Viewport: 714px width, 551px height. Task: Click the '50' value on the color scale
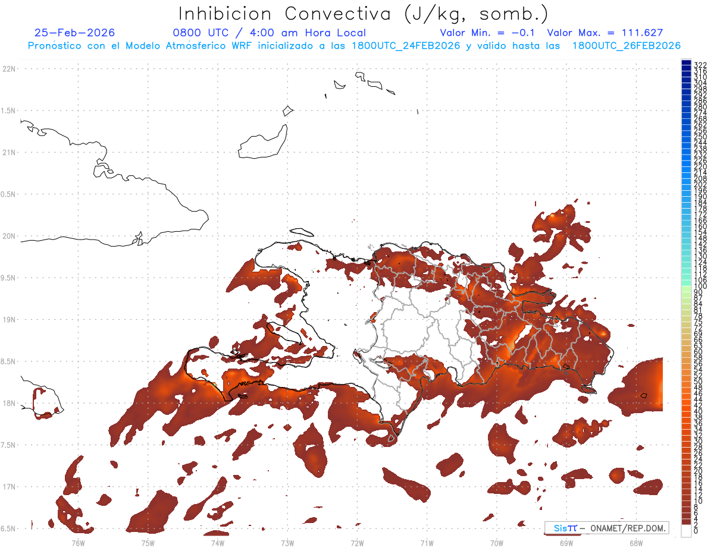(699, 382)
